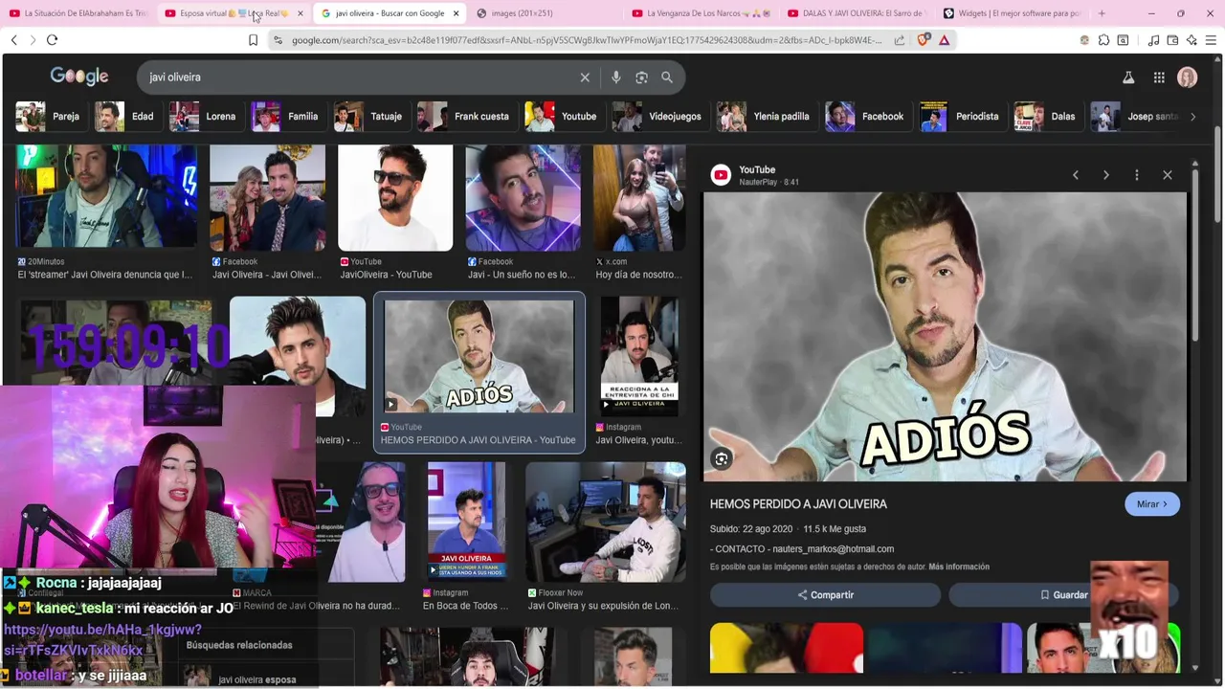Click the Google logo

click(79, 77)
